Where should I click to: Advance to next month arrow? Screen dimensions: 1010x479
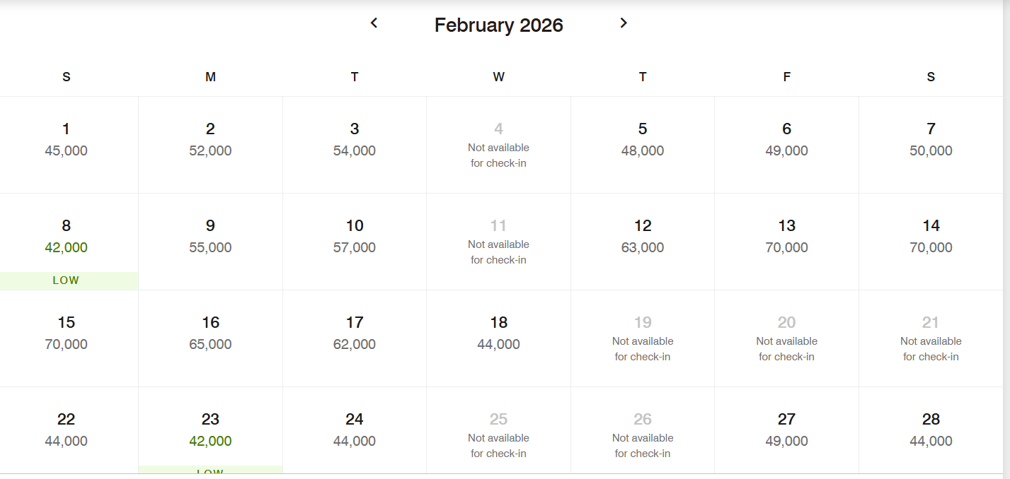(624, 23)
